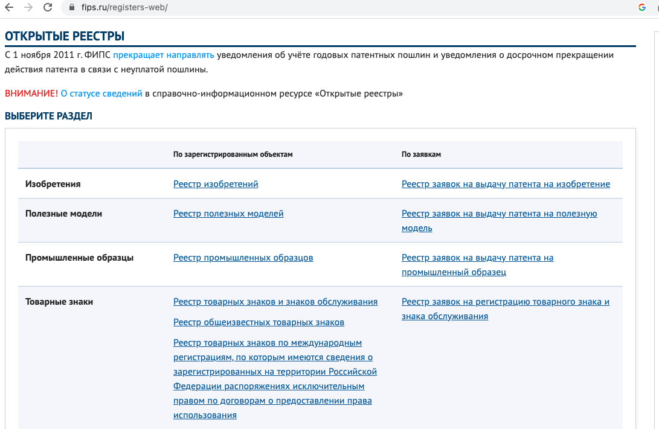Click the Google icon in address bar

(x=642, y=8)
